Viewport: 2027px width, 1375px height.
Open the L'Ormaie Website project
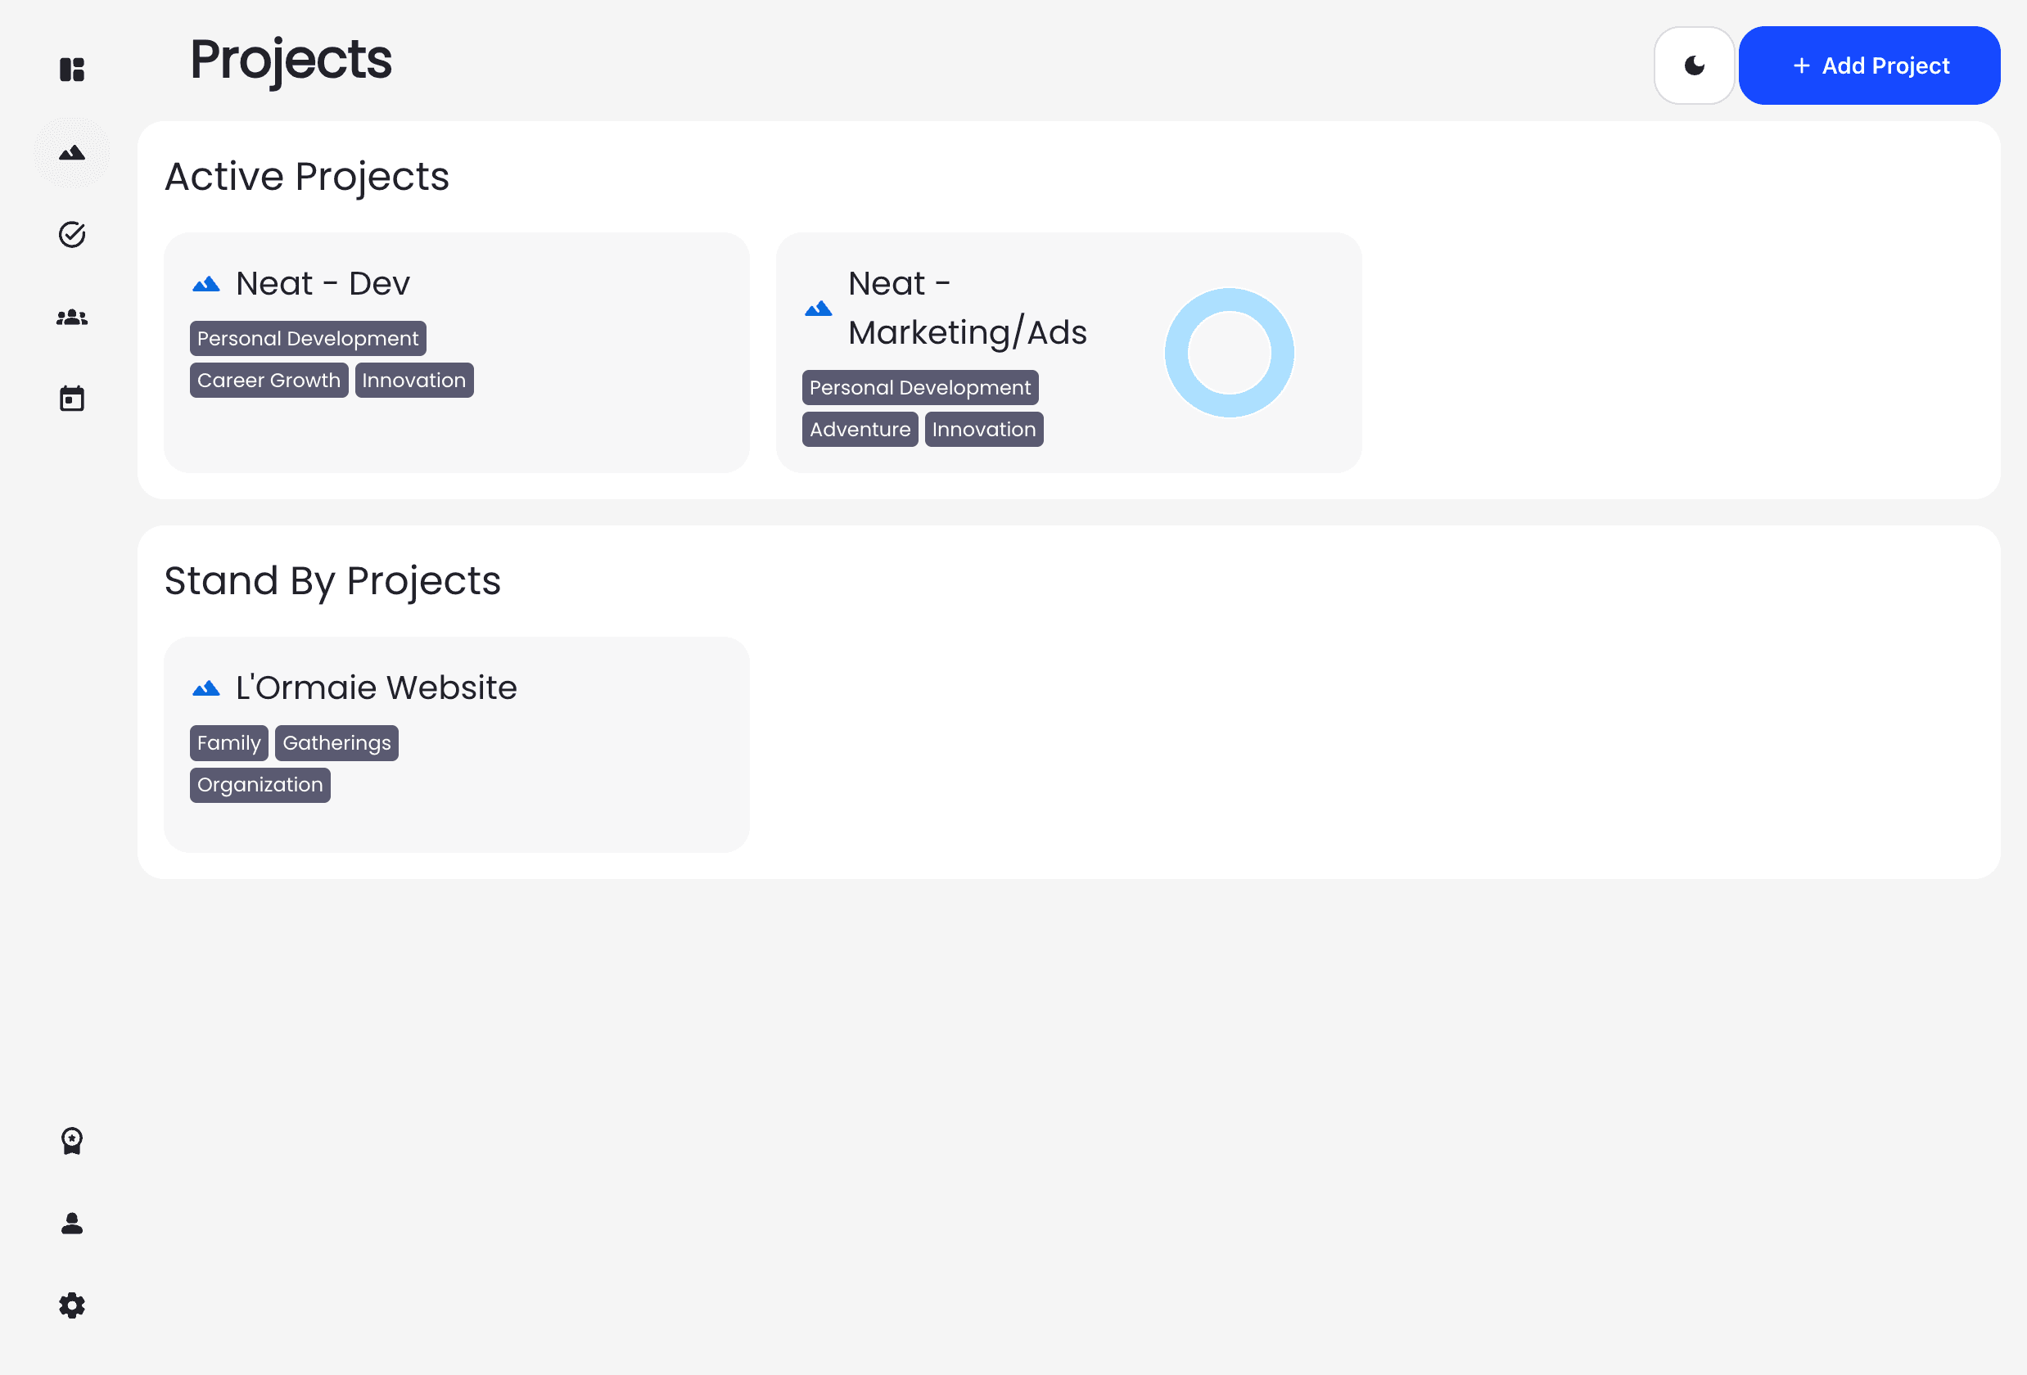[375, 686]
